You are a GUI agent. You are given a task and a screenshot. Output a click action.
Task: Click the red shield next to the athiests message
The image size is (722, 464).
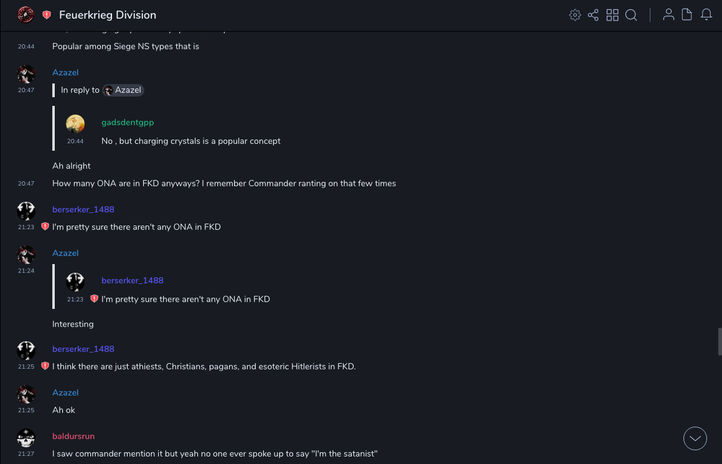coord(45,366)
